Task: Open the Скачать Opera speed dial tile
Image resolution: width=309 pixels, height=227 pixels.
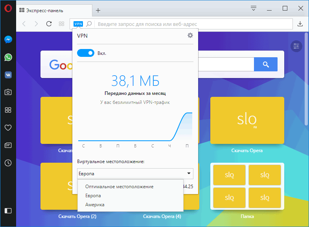Action: (x=247, y=120)
